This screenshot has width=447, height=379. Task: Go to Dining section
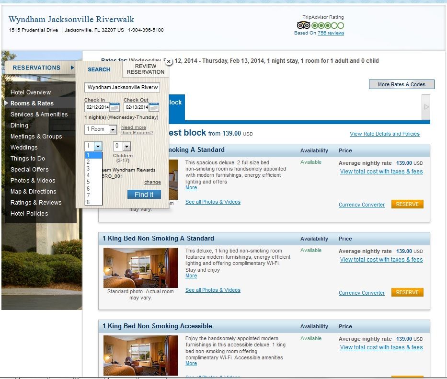click(19, 125)
